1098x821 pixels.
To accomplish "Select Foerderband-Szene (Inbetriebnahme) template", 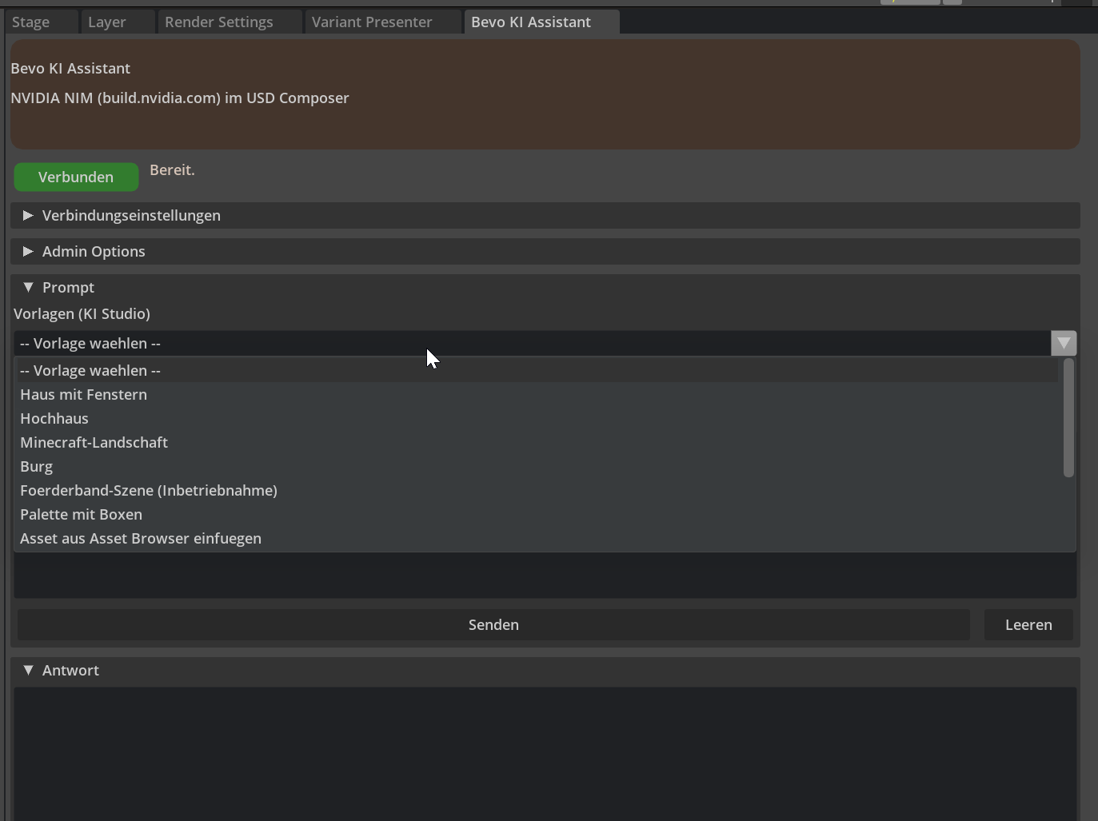I will (537, 490).
